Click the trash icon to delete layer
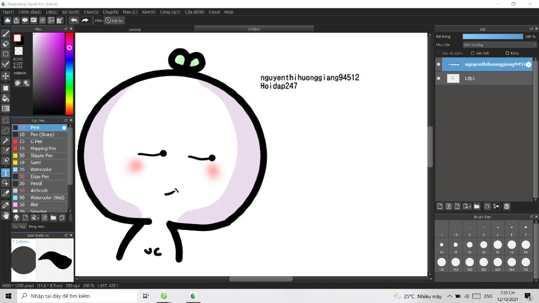The width and height of the screenshot is (539, 303). [x=507, y=206]
